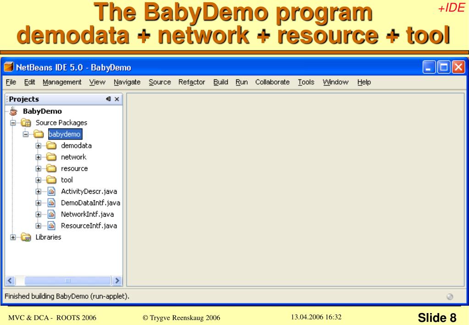Close the NetBeans IDE window
This screenshot has width=469, height=325.
(x=458, y=67)
